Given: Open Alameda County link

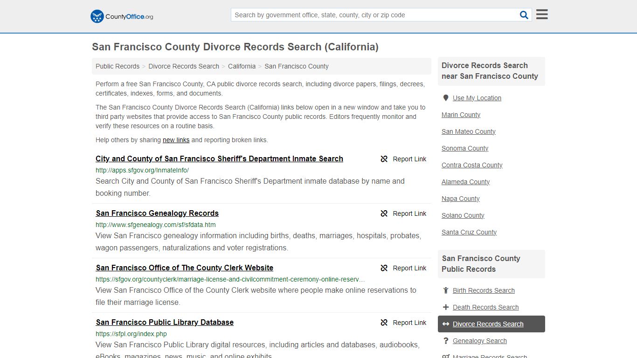Looking at the screenshot, I should pos(466,182).
